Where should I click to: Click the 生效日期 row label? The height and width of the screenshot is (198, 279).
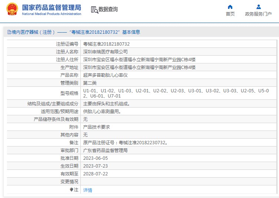click(x=69, y=166)
